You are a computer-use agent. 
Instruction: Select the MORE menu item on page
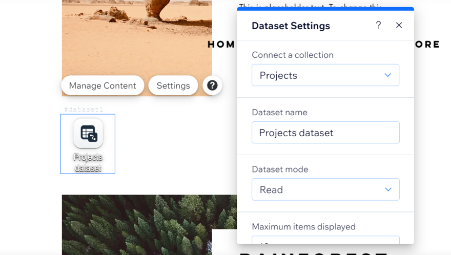coord(427,45)
